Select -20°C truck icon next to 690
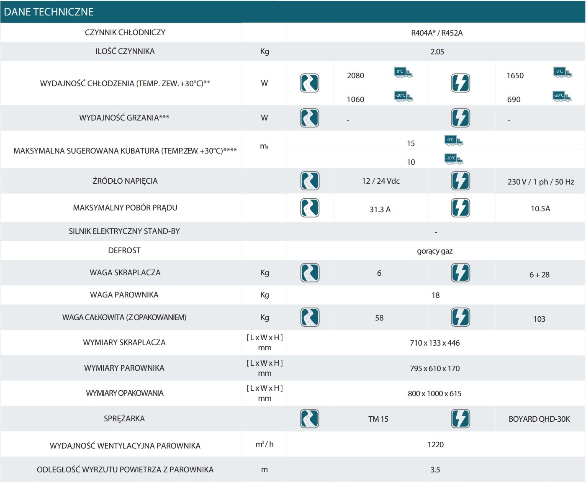This screenshot has width=586, height=482. 562,96
